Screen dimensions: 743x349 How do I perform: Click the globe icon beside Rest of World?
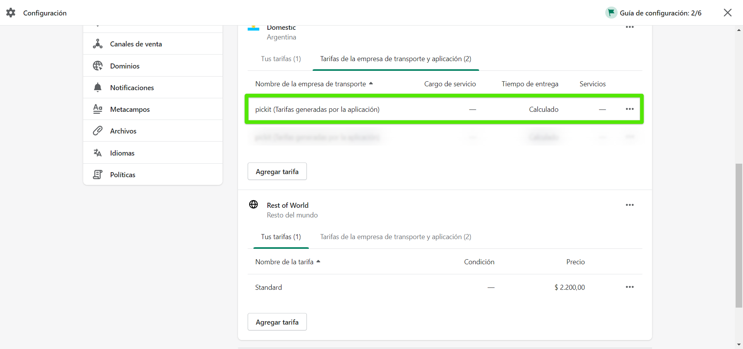click(253, 205)
